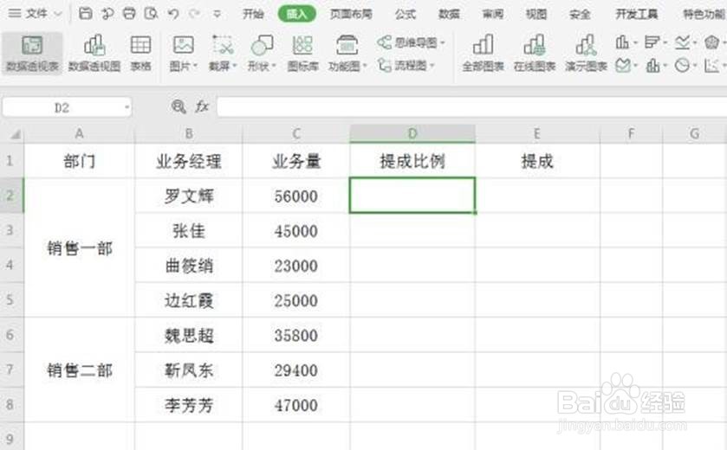Open the 图标库 icon library
727x450 pixels.
[302, 54]
